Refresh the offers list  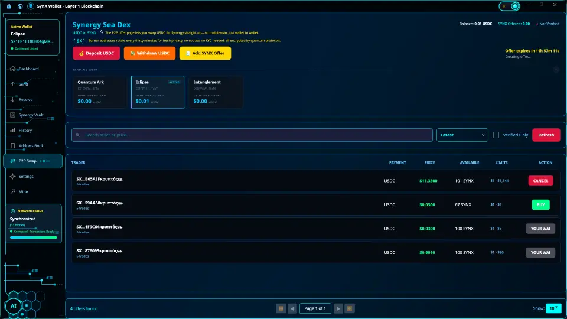coord(546,135)
